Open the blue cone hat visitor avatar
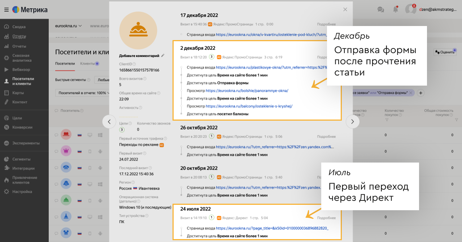Image resolution: width=462 pixels, height=242 pixels. pyautogui.click(x=66, y=217)
